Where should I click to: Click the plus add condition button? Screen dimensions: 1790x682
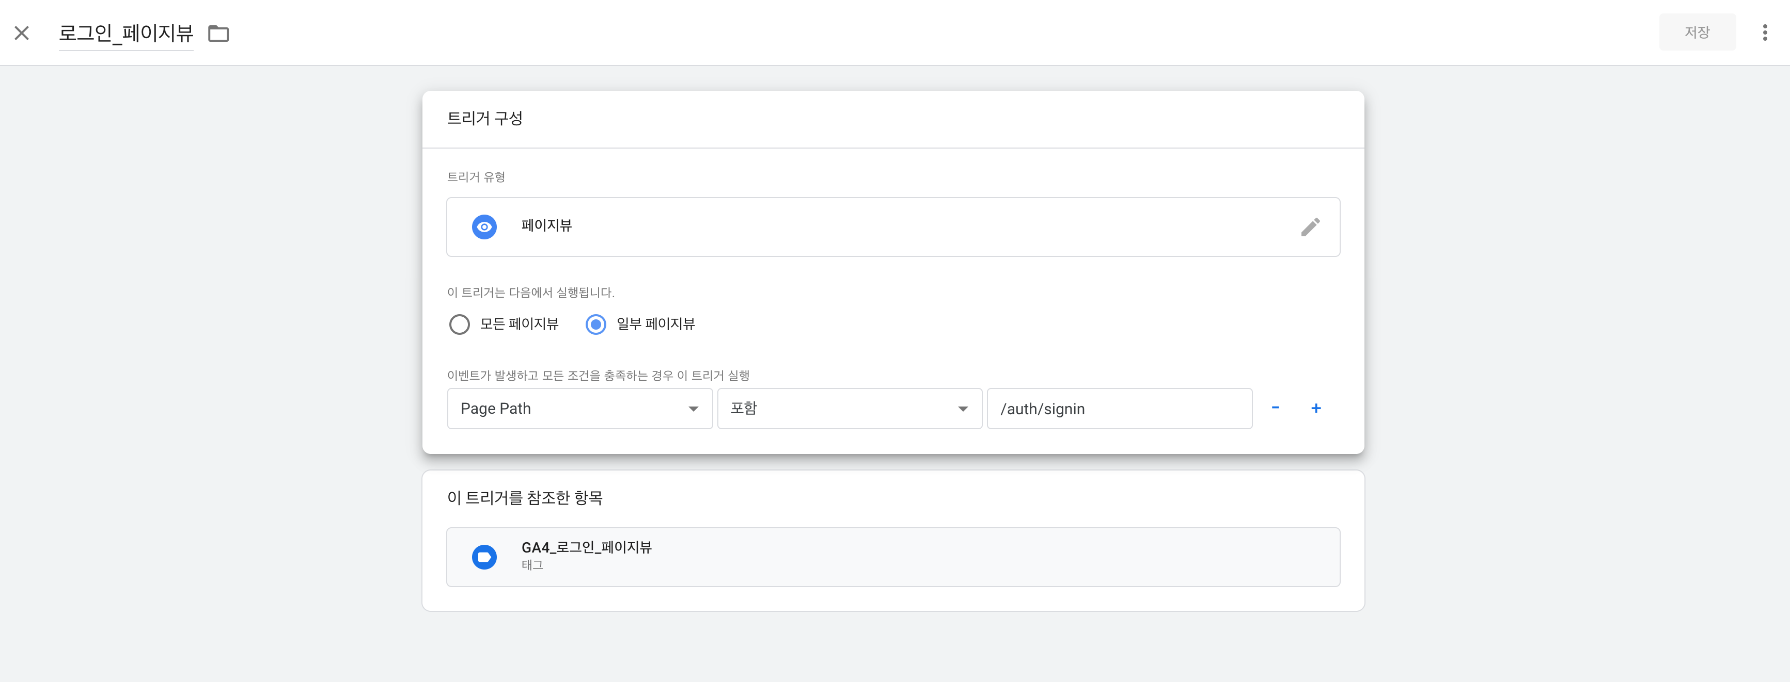click(1315, 408)
